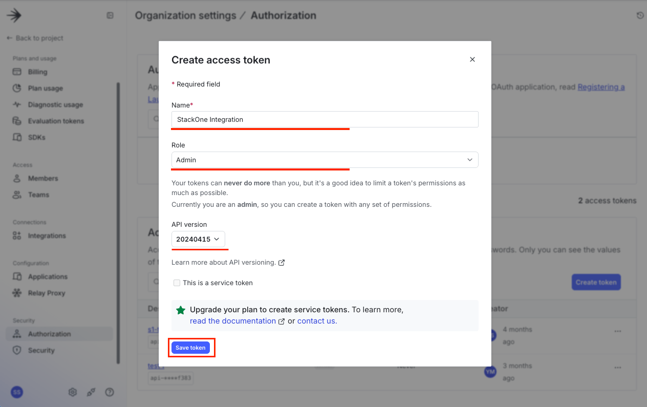The width and height of the screenshot is (647, 407).
Task: Open the SS user avatar menu
Action: pos(17,392)
